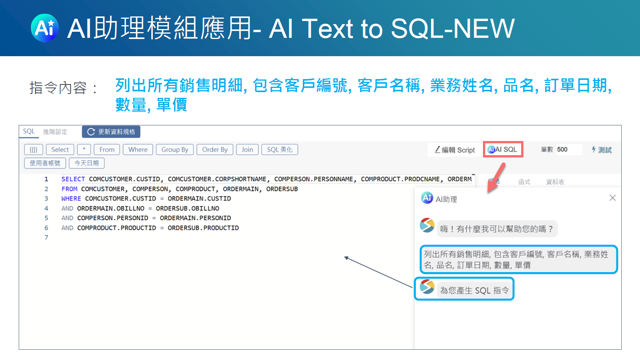Click the assistant avatar beside the greeting message
The image size is (640, 360).
pyautogui.click(x=427, y=226)
